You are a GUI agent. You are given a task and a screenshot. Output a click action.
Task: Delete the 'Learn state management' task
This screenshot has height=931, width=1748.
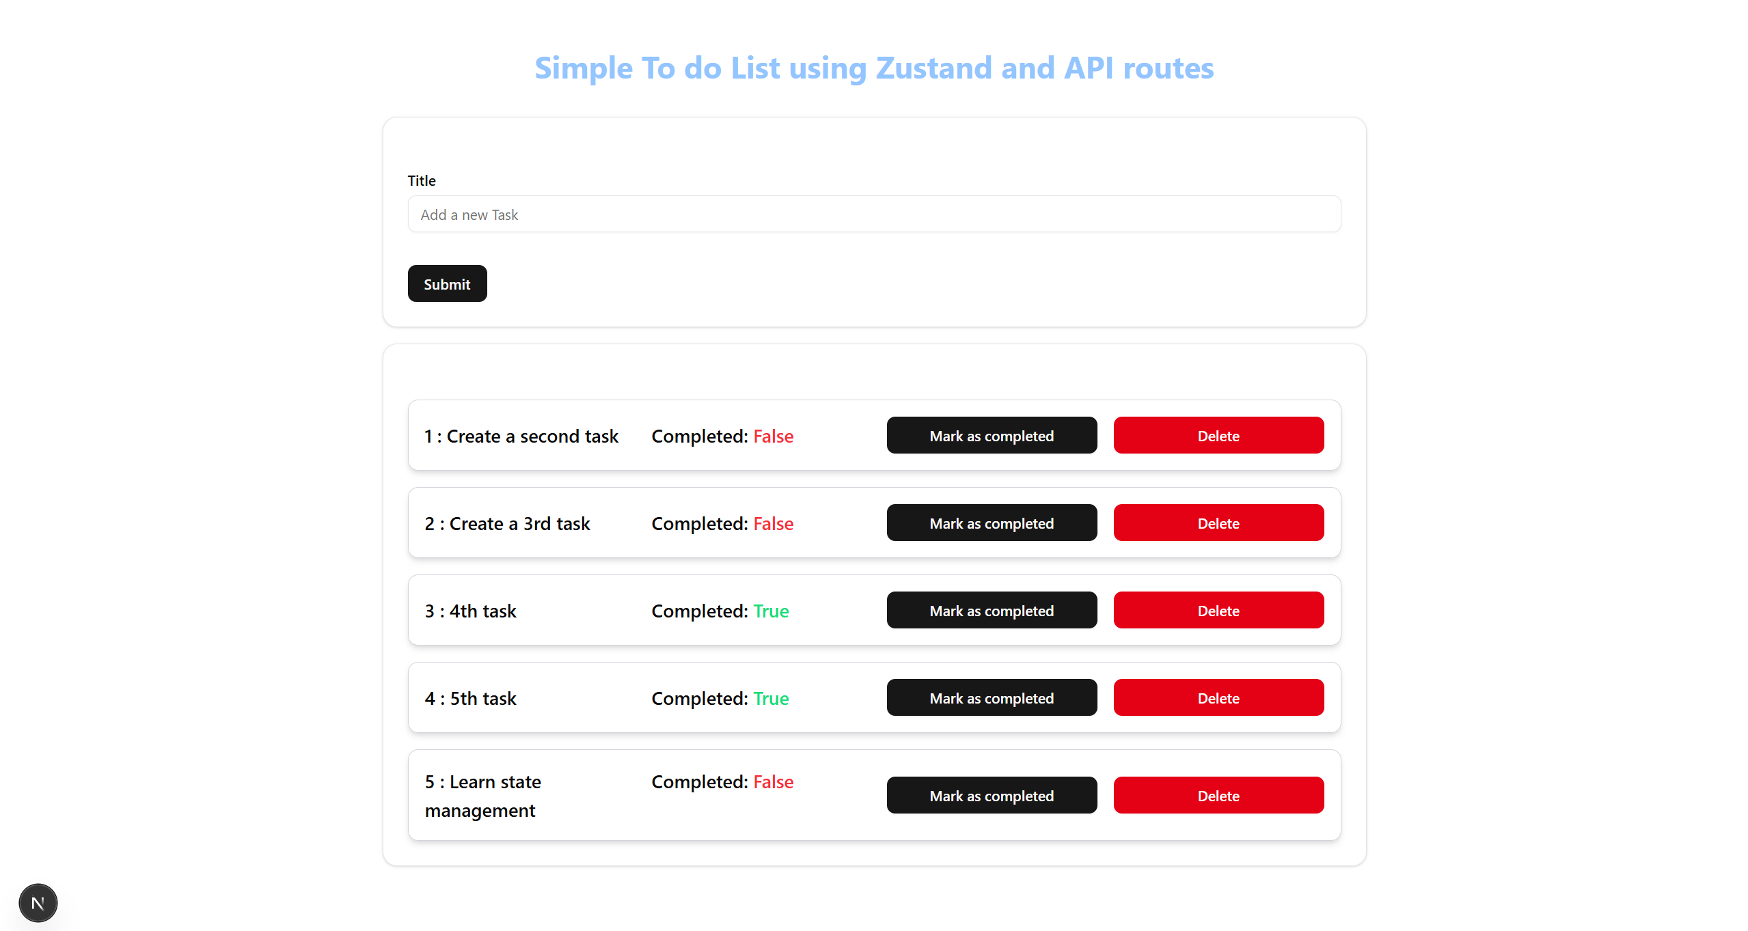(1218, 796)
